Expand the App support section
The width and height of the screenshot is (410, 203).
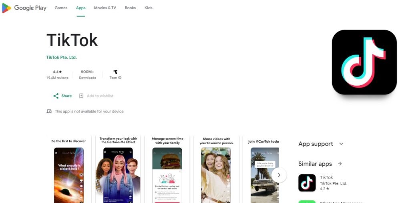pyautogui.click(x=341, y=144)
